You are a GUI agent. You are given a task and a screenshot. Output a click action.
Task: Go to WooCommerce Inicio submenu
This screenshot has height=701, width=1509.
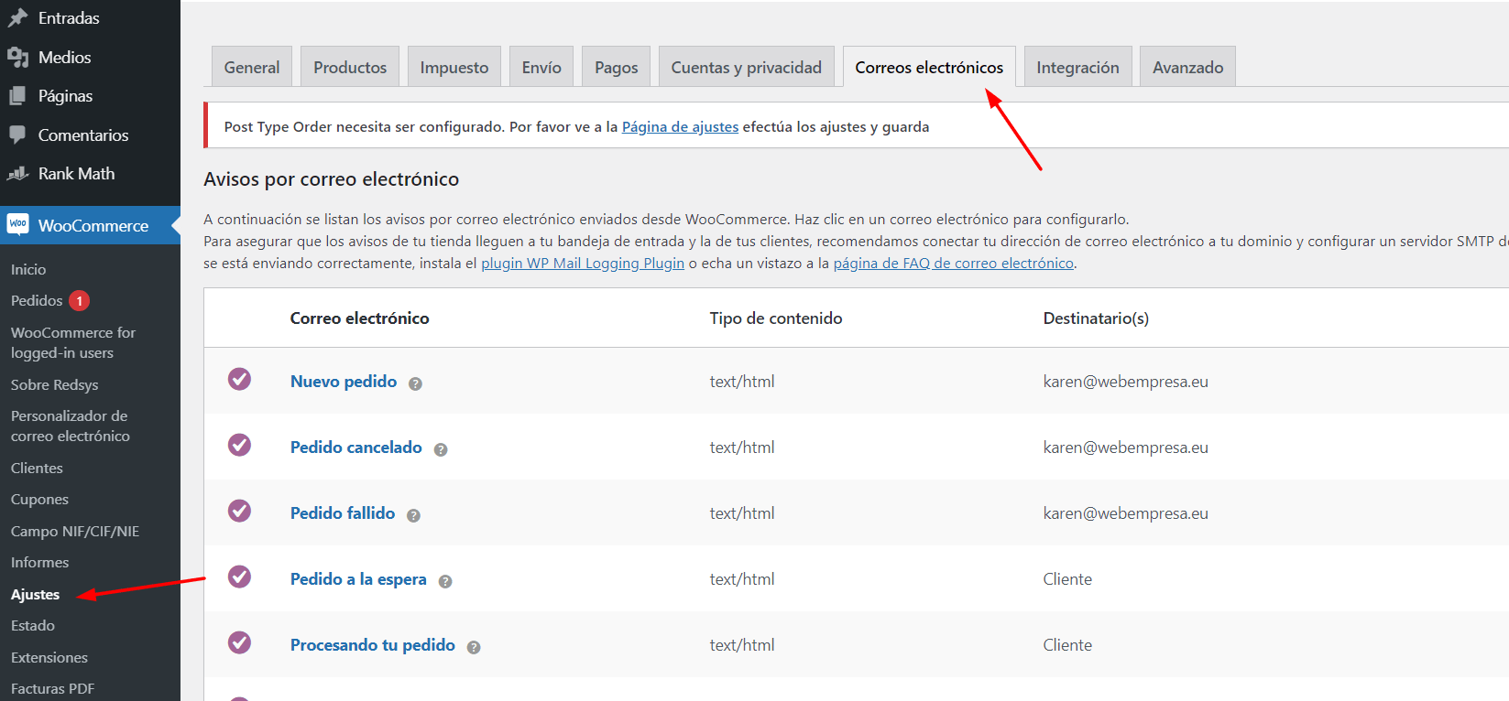[x=28, y=269]
